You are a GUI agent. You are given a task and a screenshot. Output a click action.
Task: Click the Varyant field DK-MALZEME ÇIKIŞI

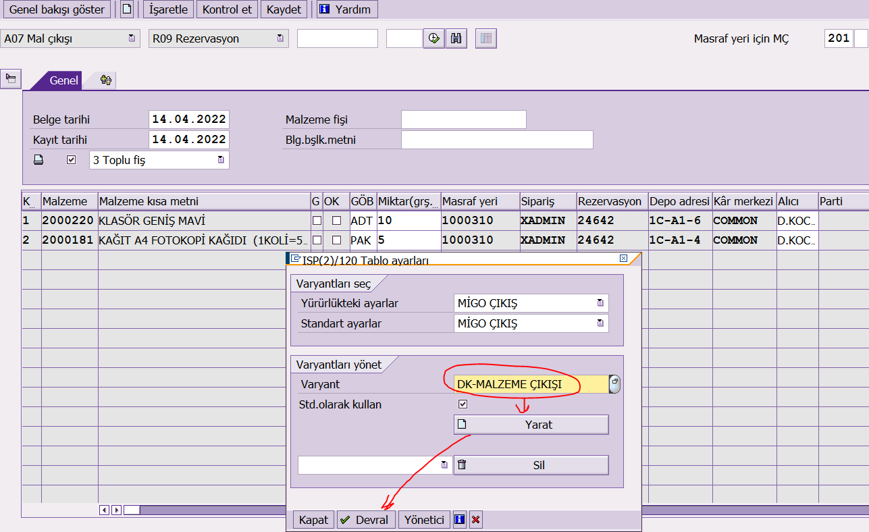tap(531, 384)
